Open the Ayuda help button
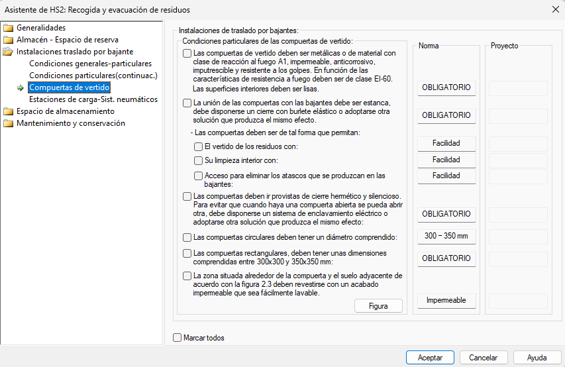The image size is (565, 367). click(x=537, y=357)
